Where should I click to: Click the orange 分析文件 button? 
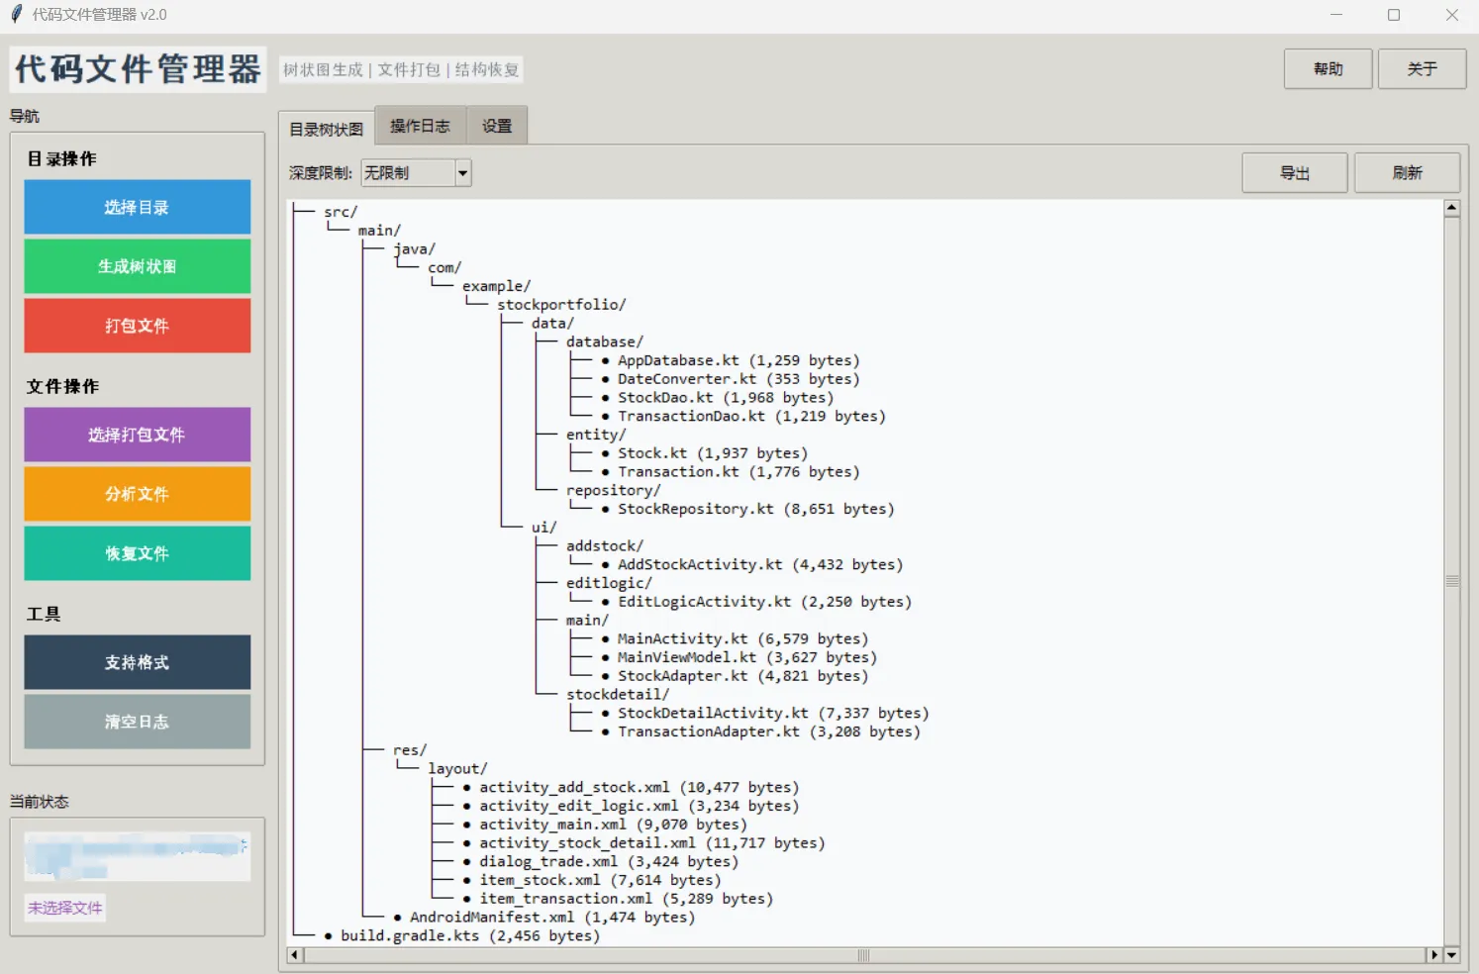[137, 494]
